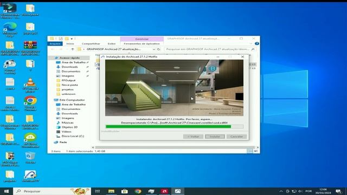
Task: Open the Gerenciar contextual tab
Action: 142,39
